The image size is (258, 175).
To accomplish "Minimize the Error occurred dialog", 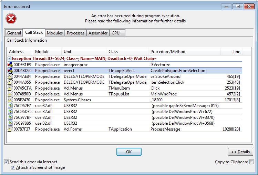I will [x=226, y=7].
